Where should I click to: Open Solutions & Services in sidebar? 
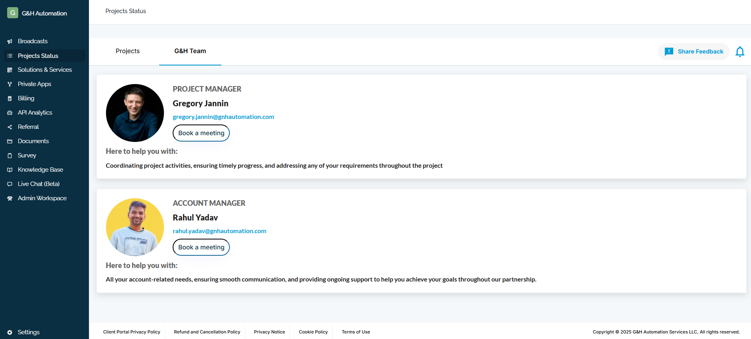[44, 70]
